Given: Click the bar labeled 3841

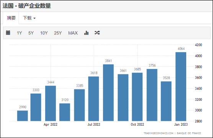Looking at the screenshot, I should [x=108, y=93].
